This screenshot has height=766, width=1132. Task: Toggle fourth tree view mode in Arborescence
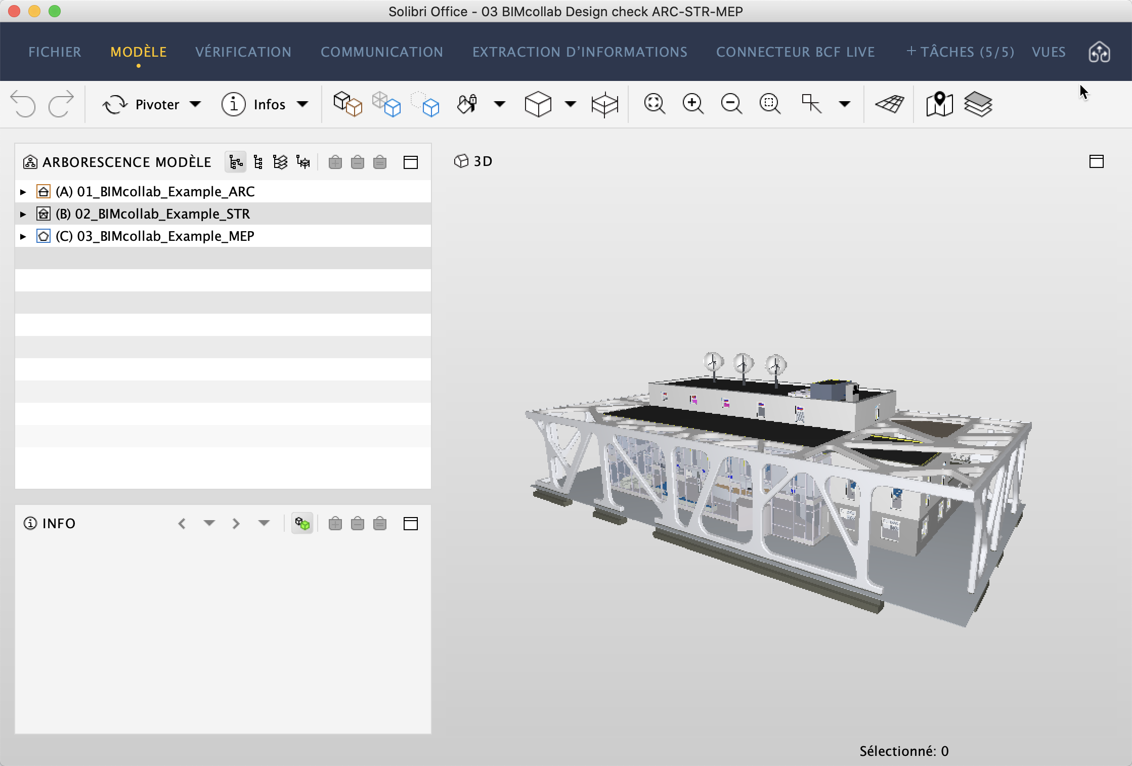pyautogui.click(x=303, y=162)
